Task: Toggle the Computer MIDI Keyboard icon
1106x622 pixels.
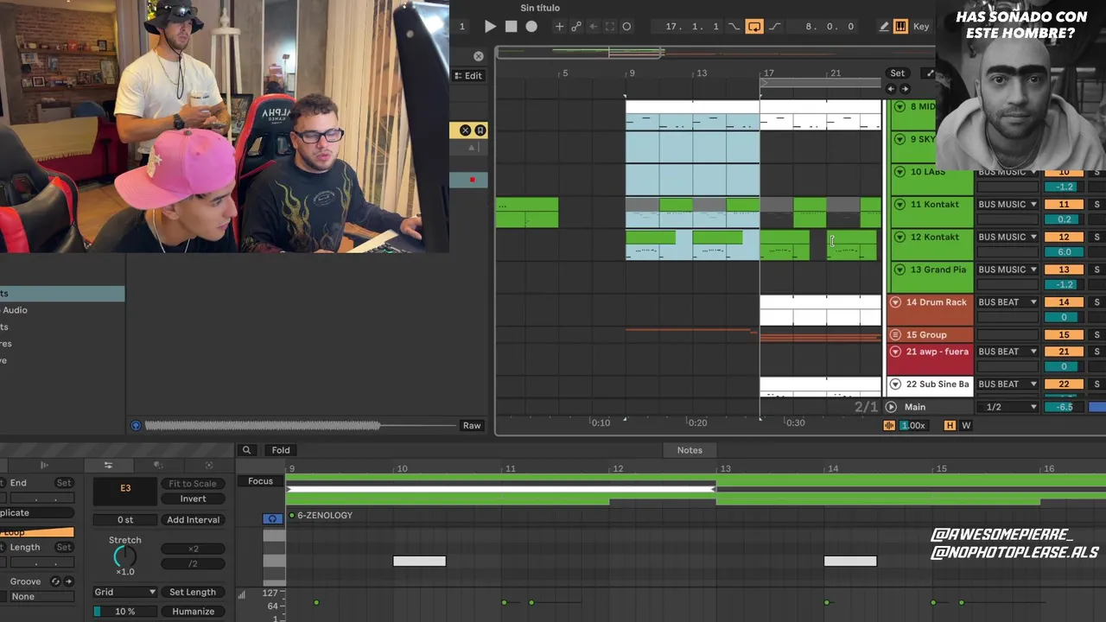Action: [x=900, y=27]
